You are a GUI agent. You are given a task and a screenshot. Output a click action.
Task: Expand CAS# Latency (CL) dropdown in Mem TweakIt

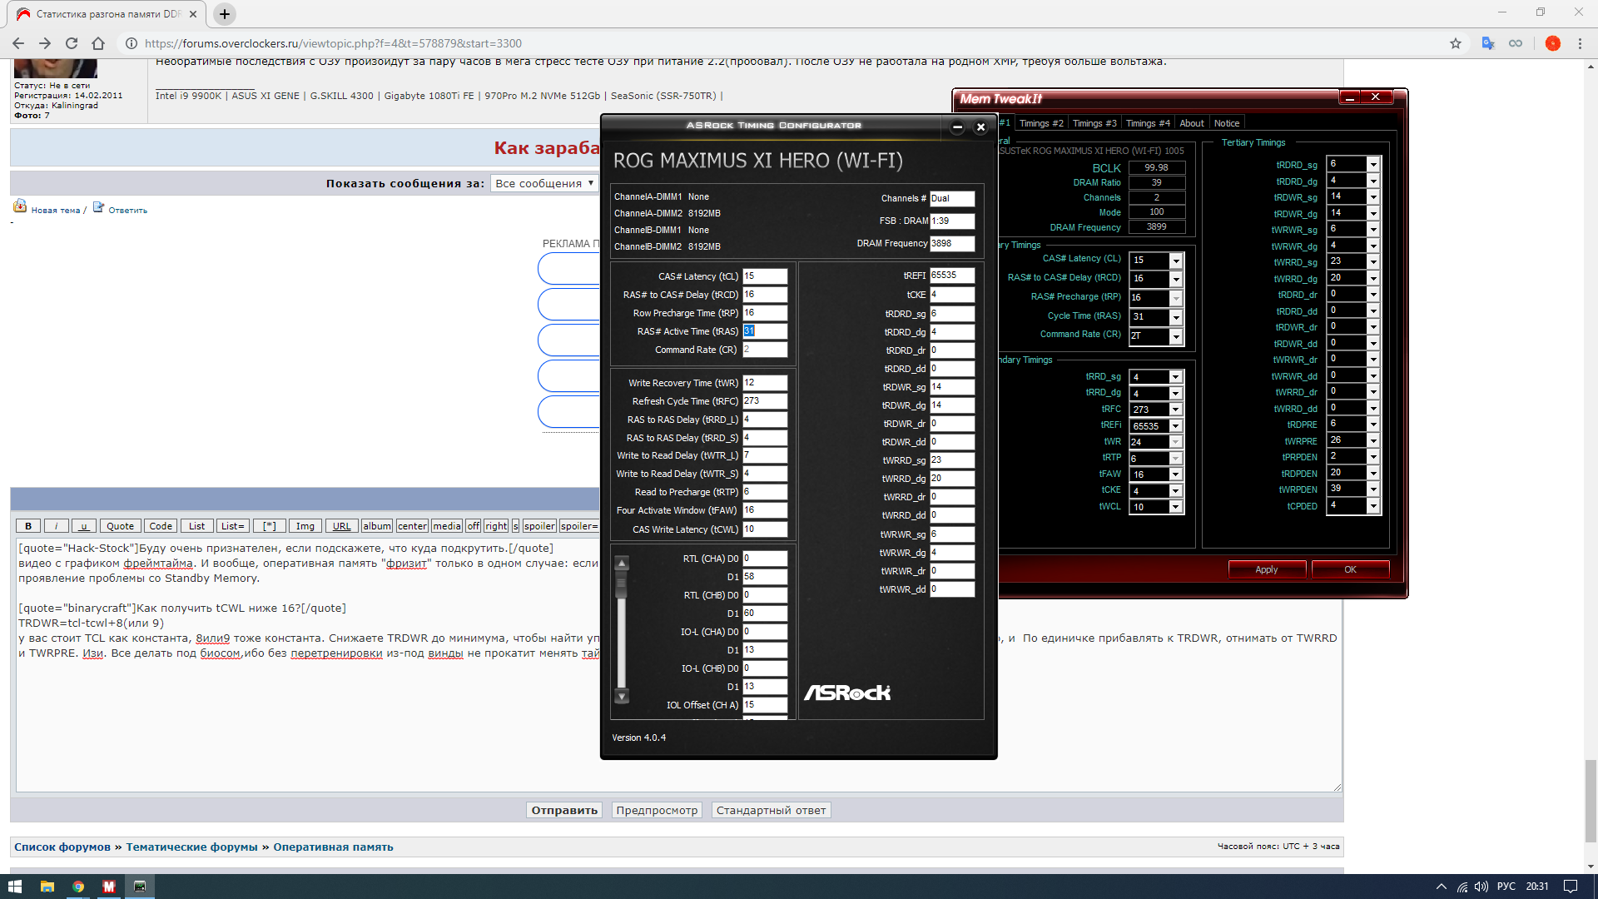pyautogui.click(x=1175, y=261)
